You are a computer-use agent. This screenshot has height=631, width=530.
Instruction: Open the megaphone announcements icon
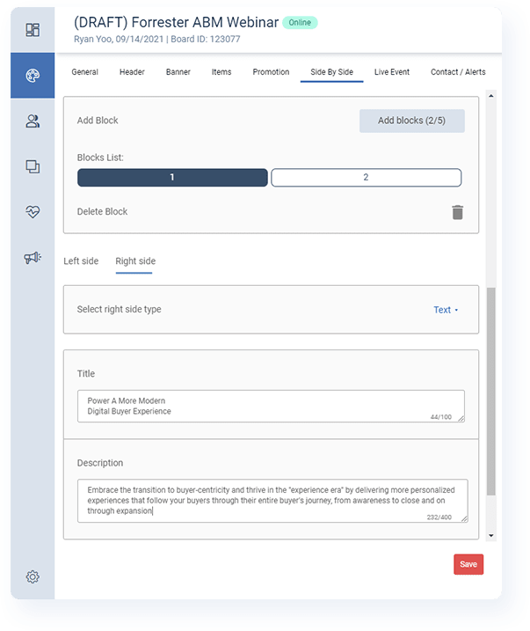(x=33, y=258)
